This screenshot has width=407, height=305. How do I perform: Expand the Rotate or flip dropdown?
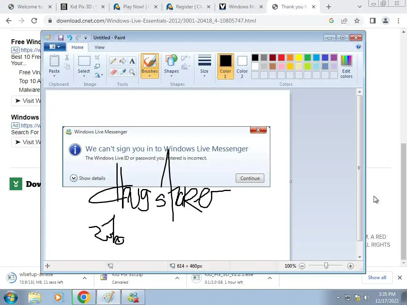click(99, 75)
